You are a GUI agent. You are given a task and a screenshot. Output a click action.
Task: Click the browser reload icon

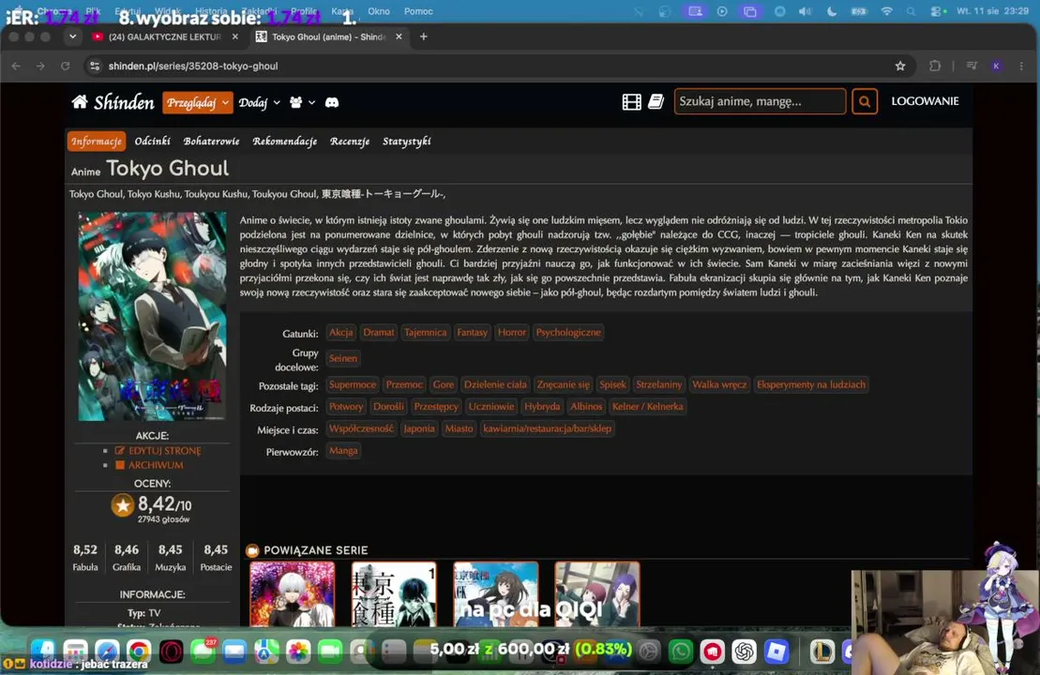pyautogui.click(x=65, y=66)
